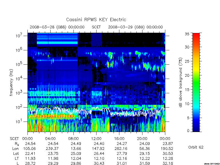The width and height of the screenshot is (220, 165).
Task: Click the LT value 12.16
Action: tap(122, 158)
